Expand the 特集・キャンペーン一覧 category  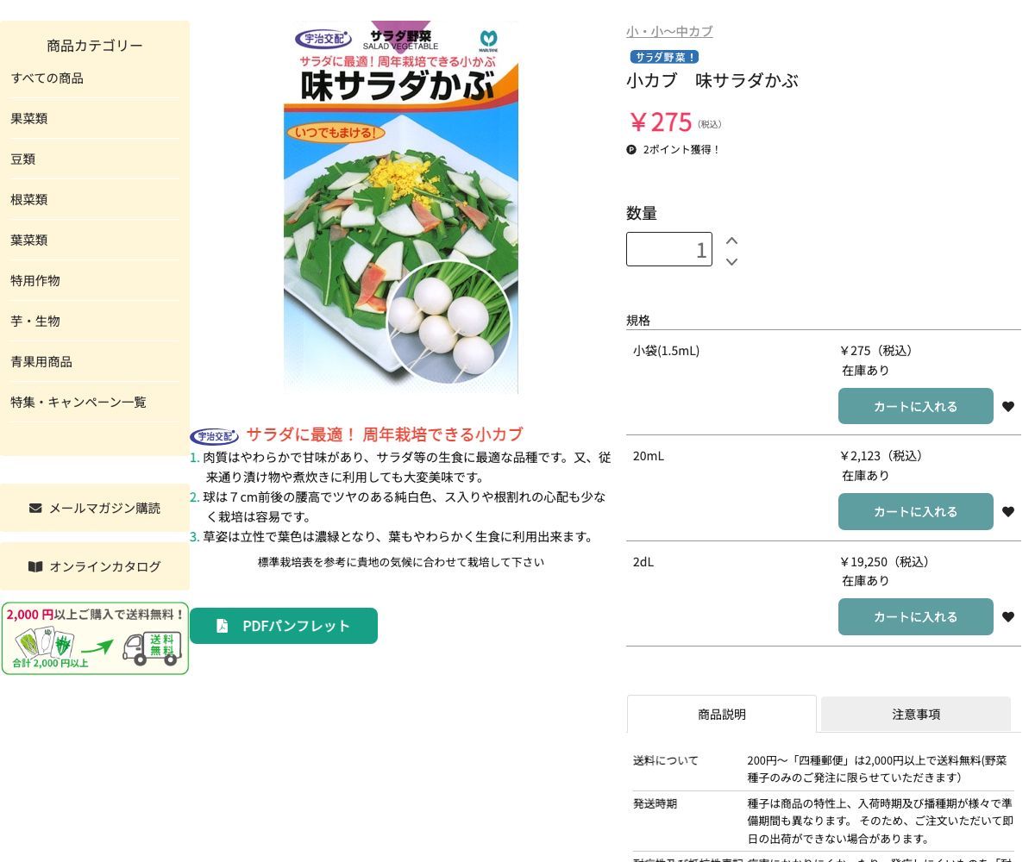[78, 402]
